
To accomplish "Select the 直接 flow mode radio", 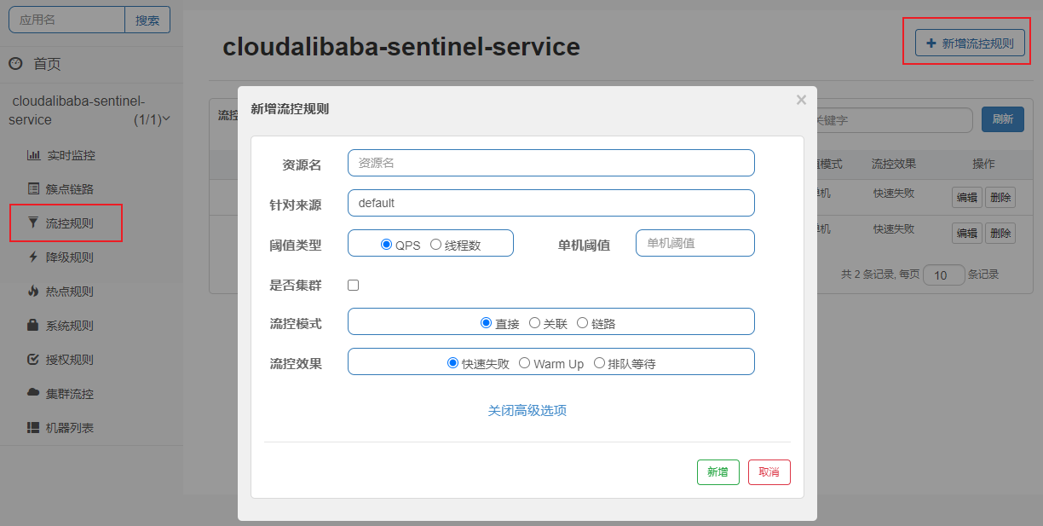I will [487, 323].
